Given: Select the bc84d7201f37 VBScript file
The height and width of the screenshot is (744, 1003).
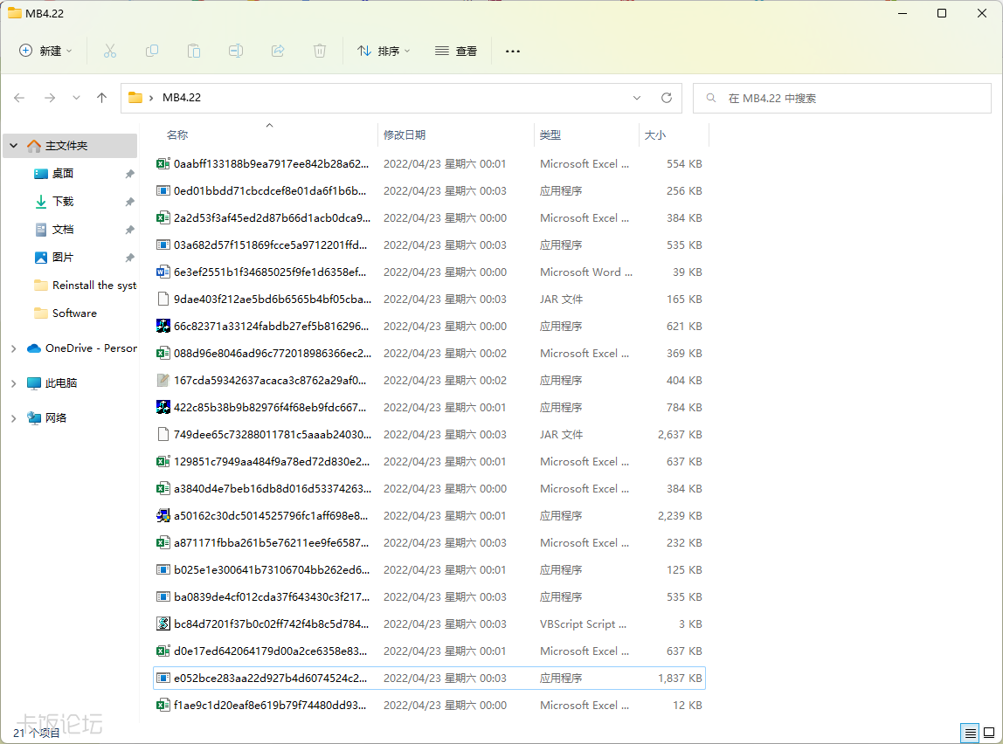Looking at the screenshot, I should click(271, 624).
